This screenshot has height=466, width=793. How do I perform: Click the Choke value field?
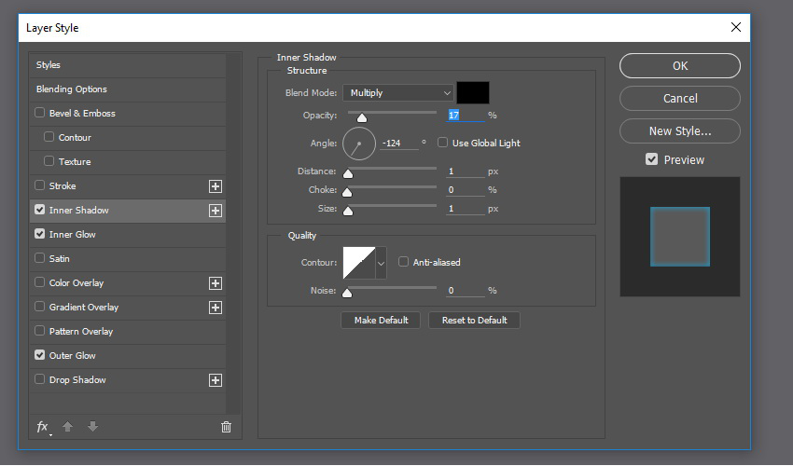[x=466, y=190]
